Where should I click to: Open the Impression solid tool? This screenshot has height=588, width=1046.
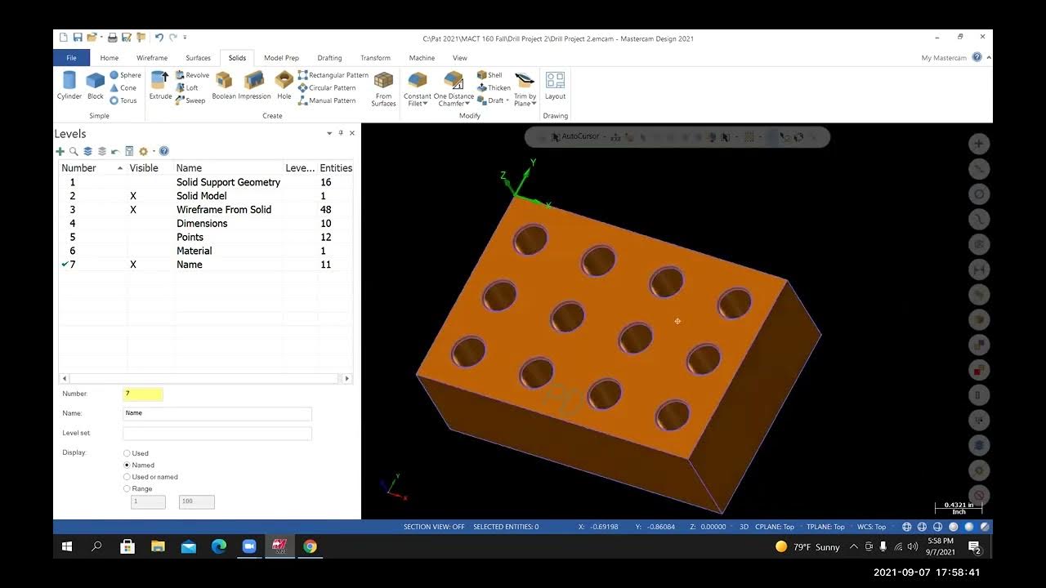point(254,85)
